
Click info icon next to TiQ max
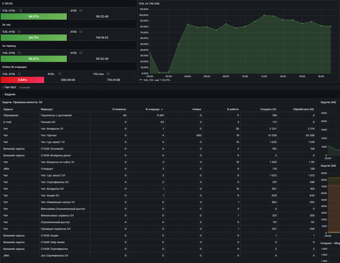coord(108,74)
